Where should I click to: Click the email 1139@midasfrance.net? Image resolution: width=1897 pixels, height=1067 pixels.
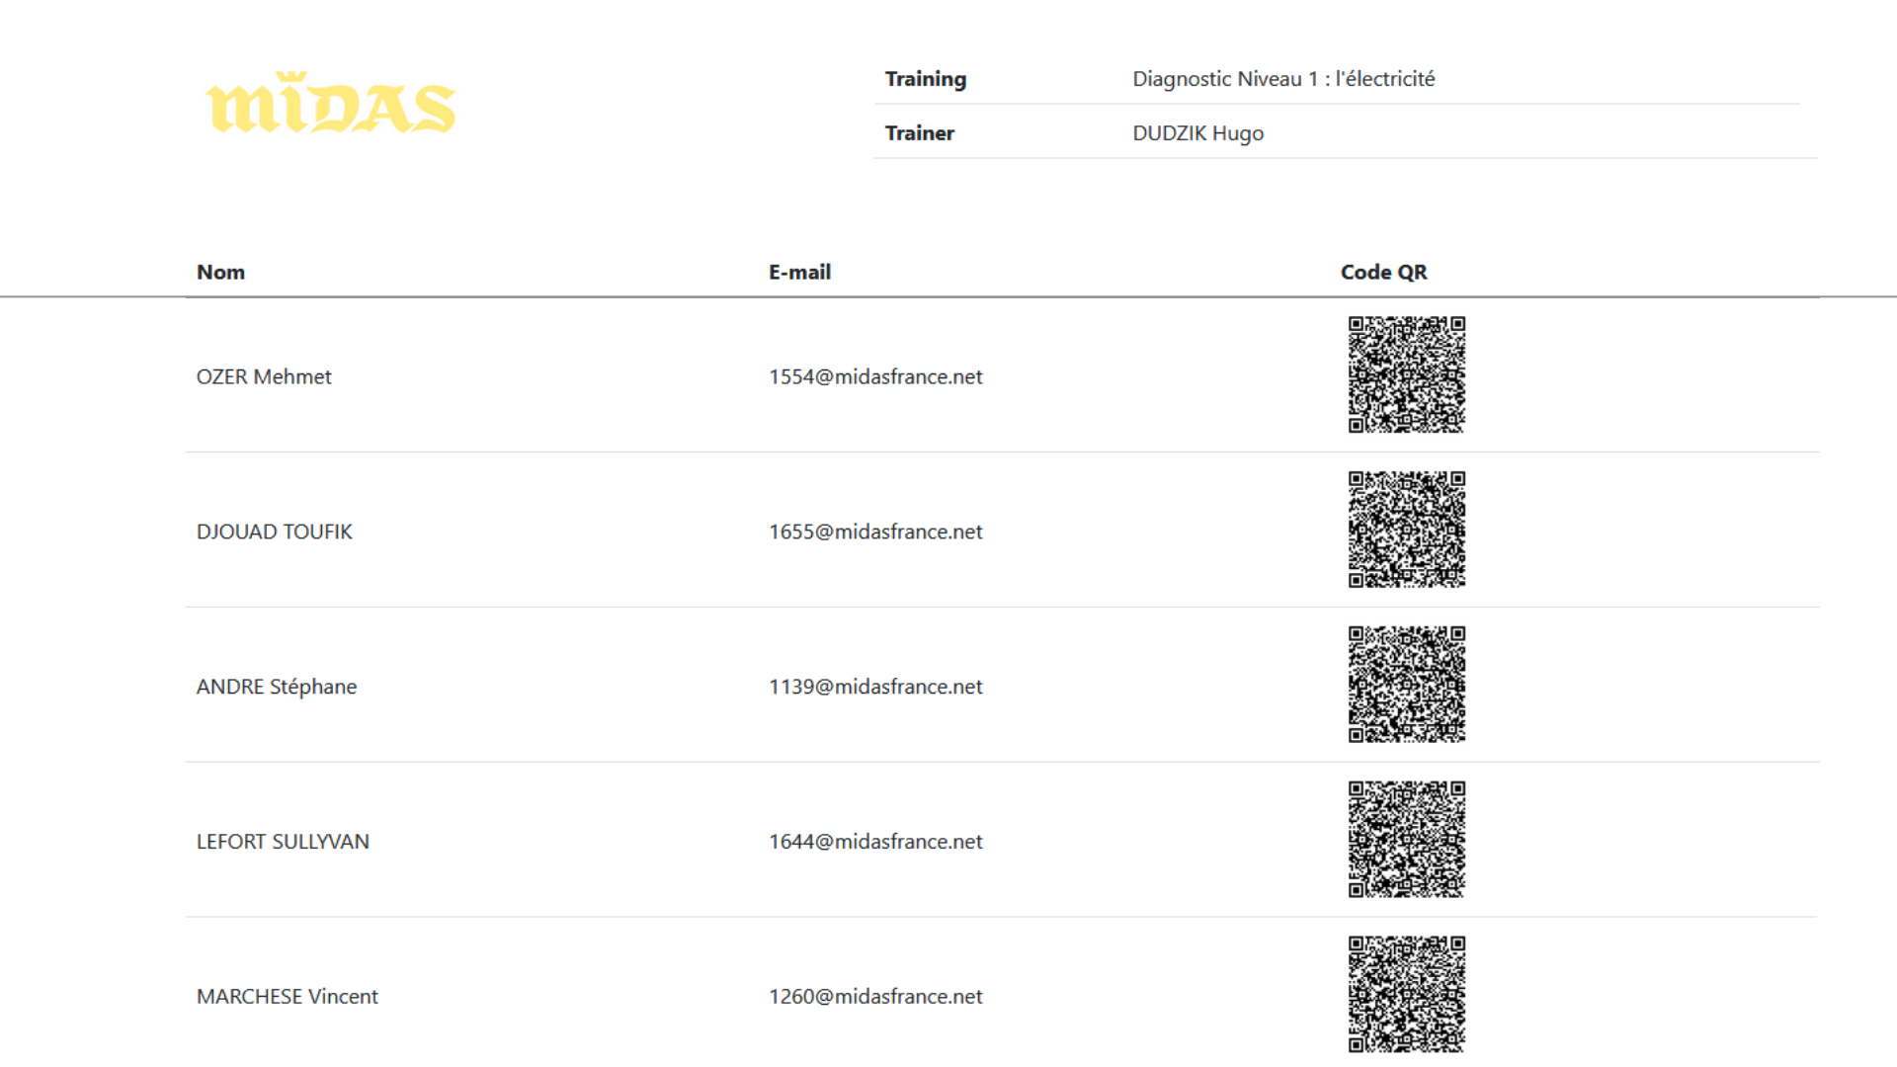875,687
